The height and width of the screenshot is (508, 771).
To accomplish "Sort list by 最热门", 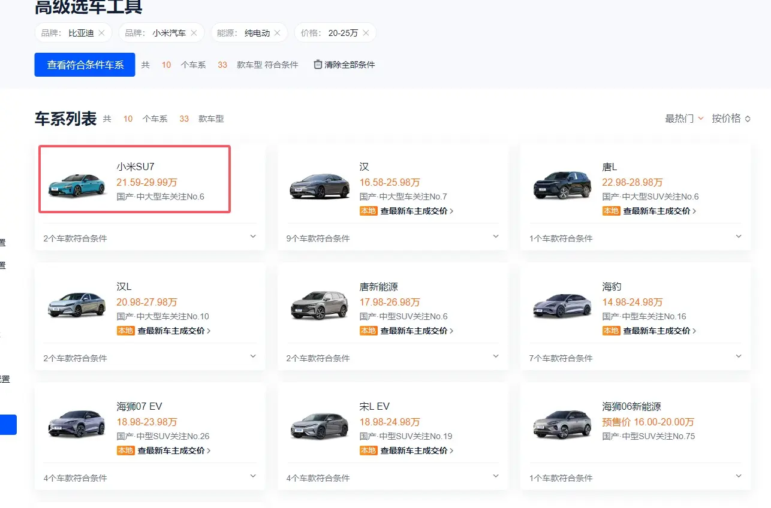I will [684, 119].
